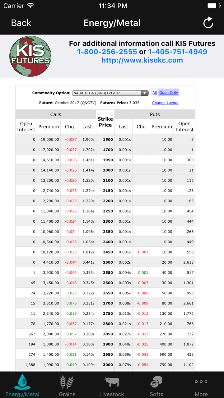Click the Change Layout link
Screen dimensions: 224x398
click(165, 103)
